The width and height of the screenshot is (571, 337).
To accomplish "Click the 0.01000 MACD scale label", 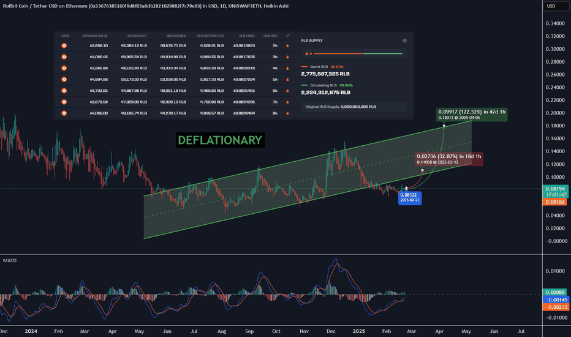I will point(555,271).
